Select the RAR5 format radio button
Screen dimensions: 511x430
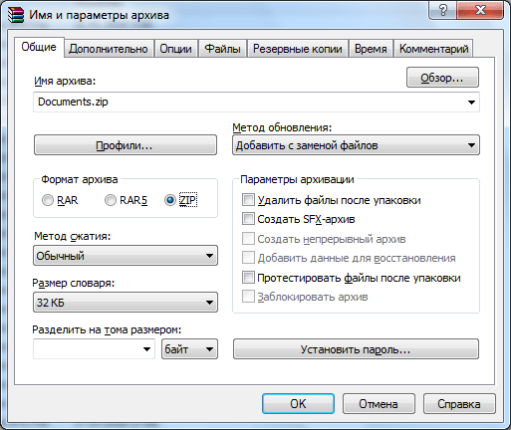coord(111,200)
